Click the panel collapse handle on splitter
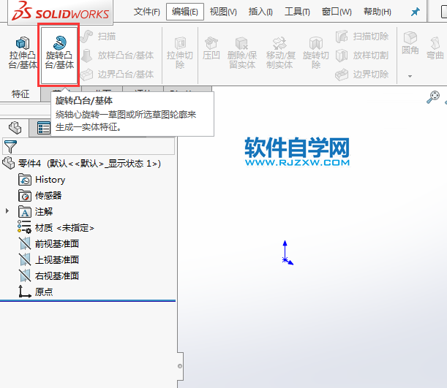447x388 pixels. 180,366
